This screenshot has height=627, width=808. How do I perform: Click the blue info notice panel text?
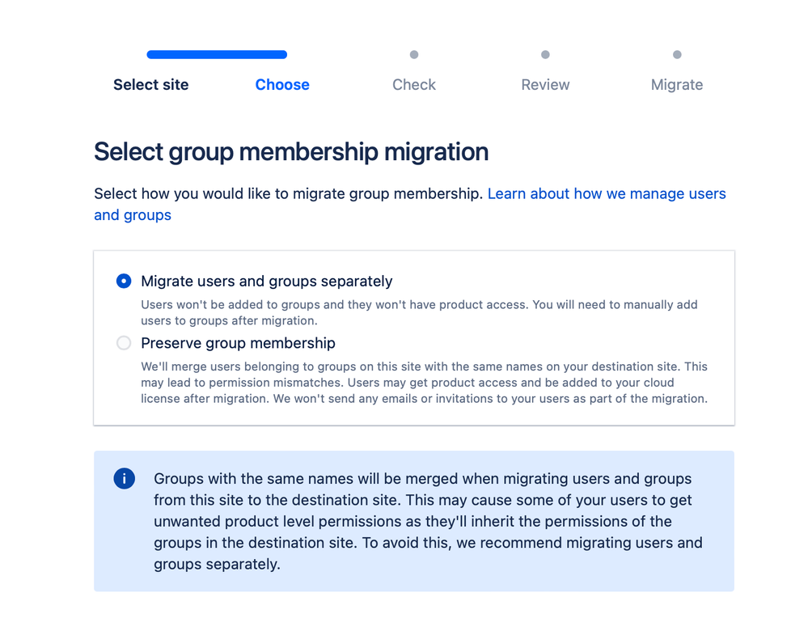[x=428, y=521]
